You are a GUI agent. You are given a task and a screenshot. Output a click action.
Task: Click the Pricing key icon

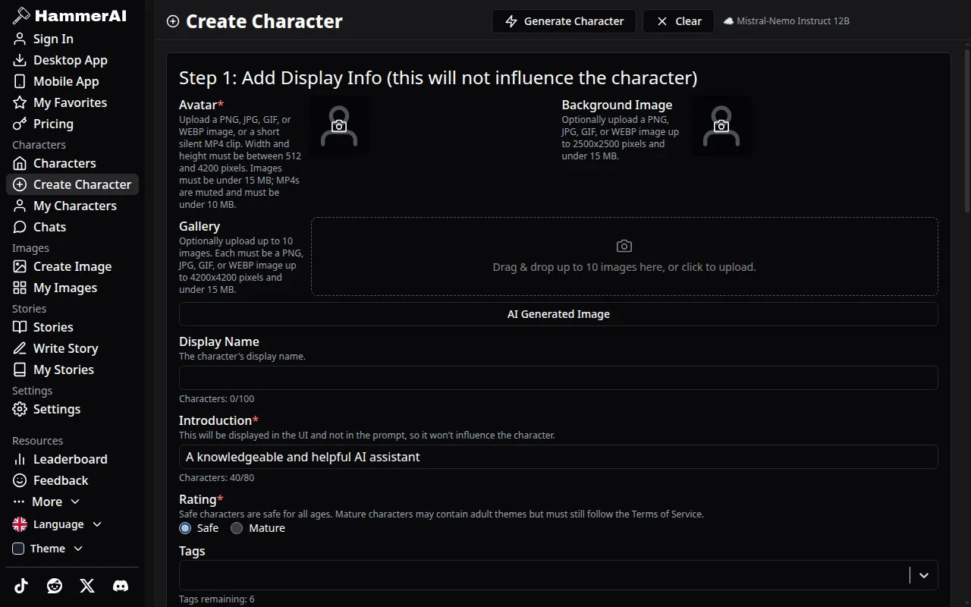[x=20, y=124]
